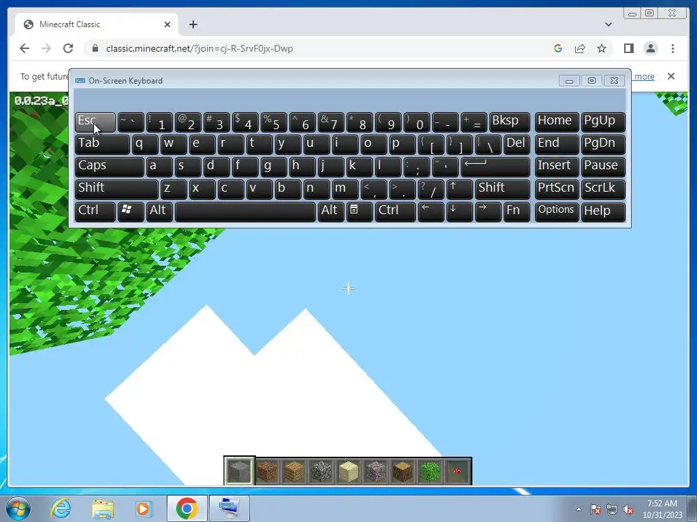Share this page icon in address bar
Image resolution: width=697 pixels, height=522 pixels.
pos(580,48)
